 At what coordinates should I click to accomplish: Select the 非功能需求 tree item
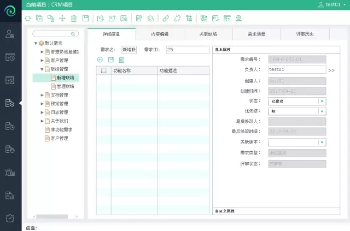59,129
